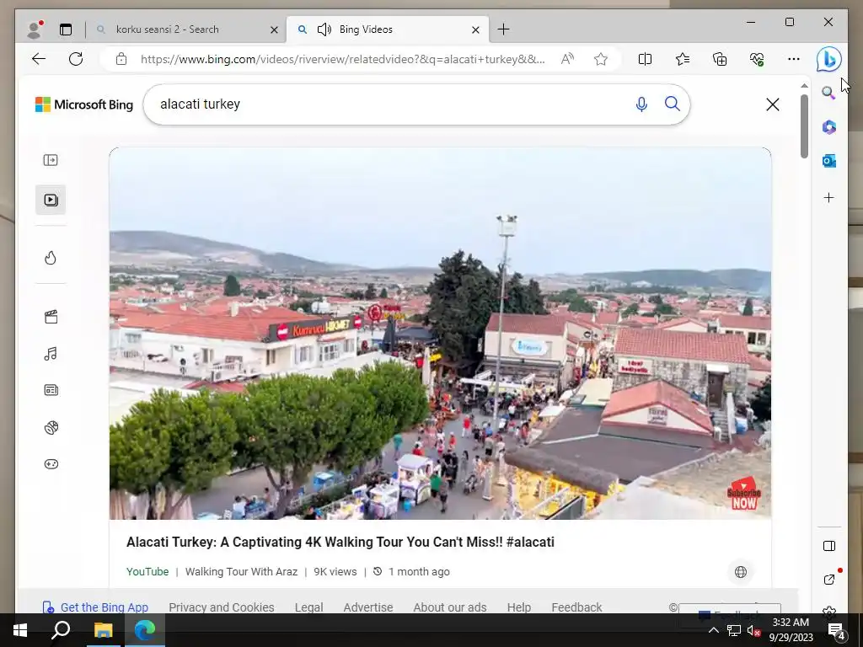Select the Videos home icon
This screenshot has height=647, width=863.
point(51,200)
